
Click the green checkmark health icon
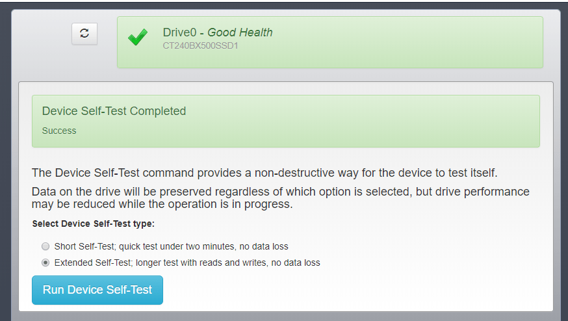coord(137,38)
